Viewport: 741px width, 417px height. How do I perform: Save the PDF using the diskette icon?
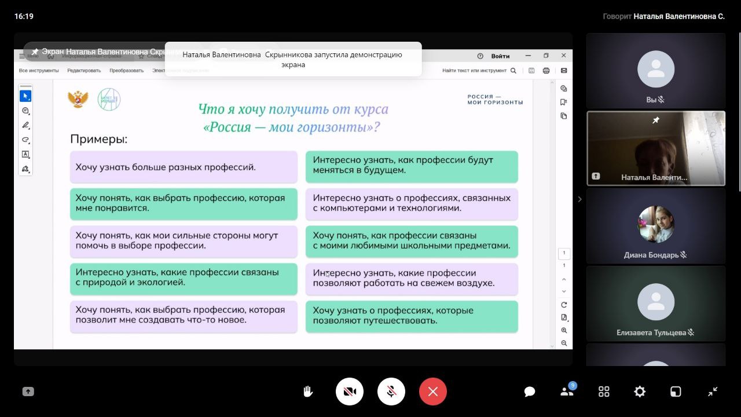click(x=531, y=71)
